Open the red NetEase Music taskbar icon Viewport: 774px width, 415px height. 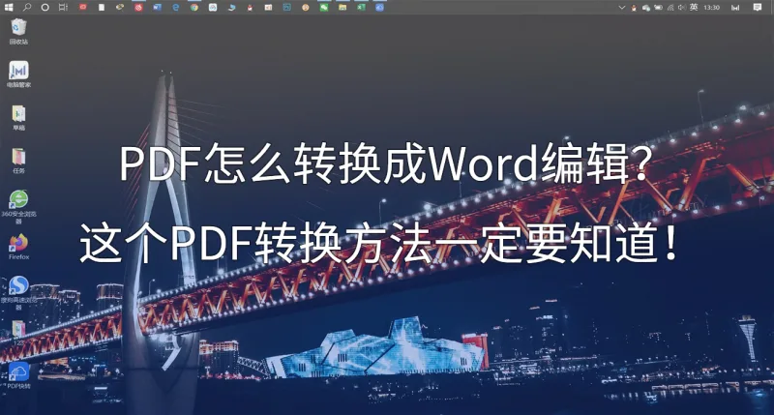pos(138,8)
